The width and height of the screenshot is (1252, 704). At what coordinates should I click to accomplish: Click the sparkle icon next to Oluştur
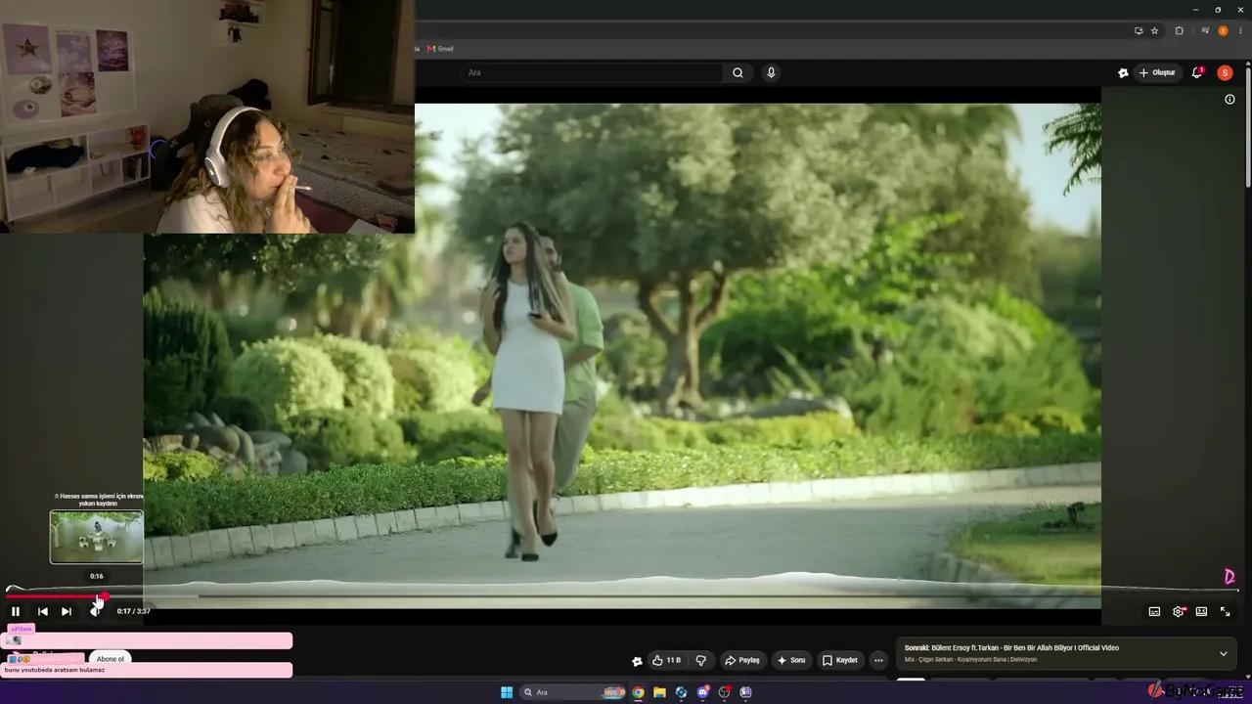coord(1123,72)
